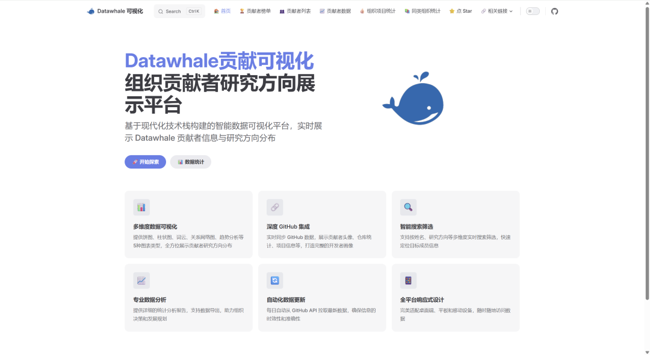Image resolution: width=650 pixels, height=355 pixels.
Task: Click the 智能搜索筛选 card title
Action: tap(416, 227)
